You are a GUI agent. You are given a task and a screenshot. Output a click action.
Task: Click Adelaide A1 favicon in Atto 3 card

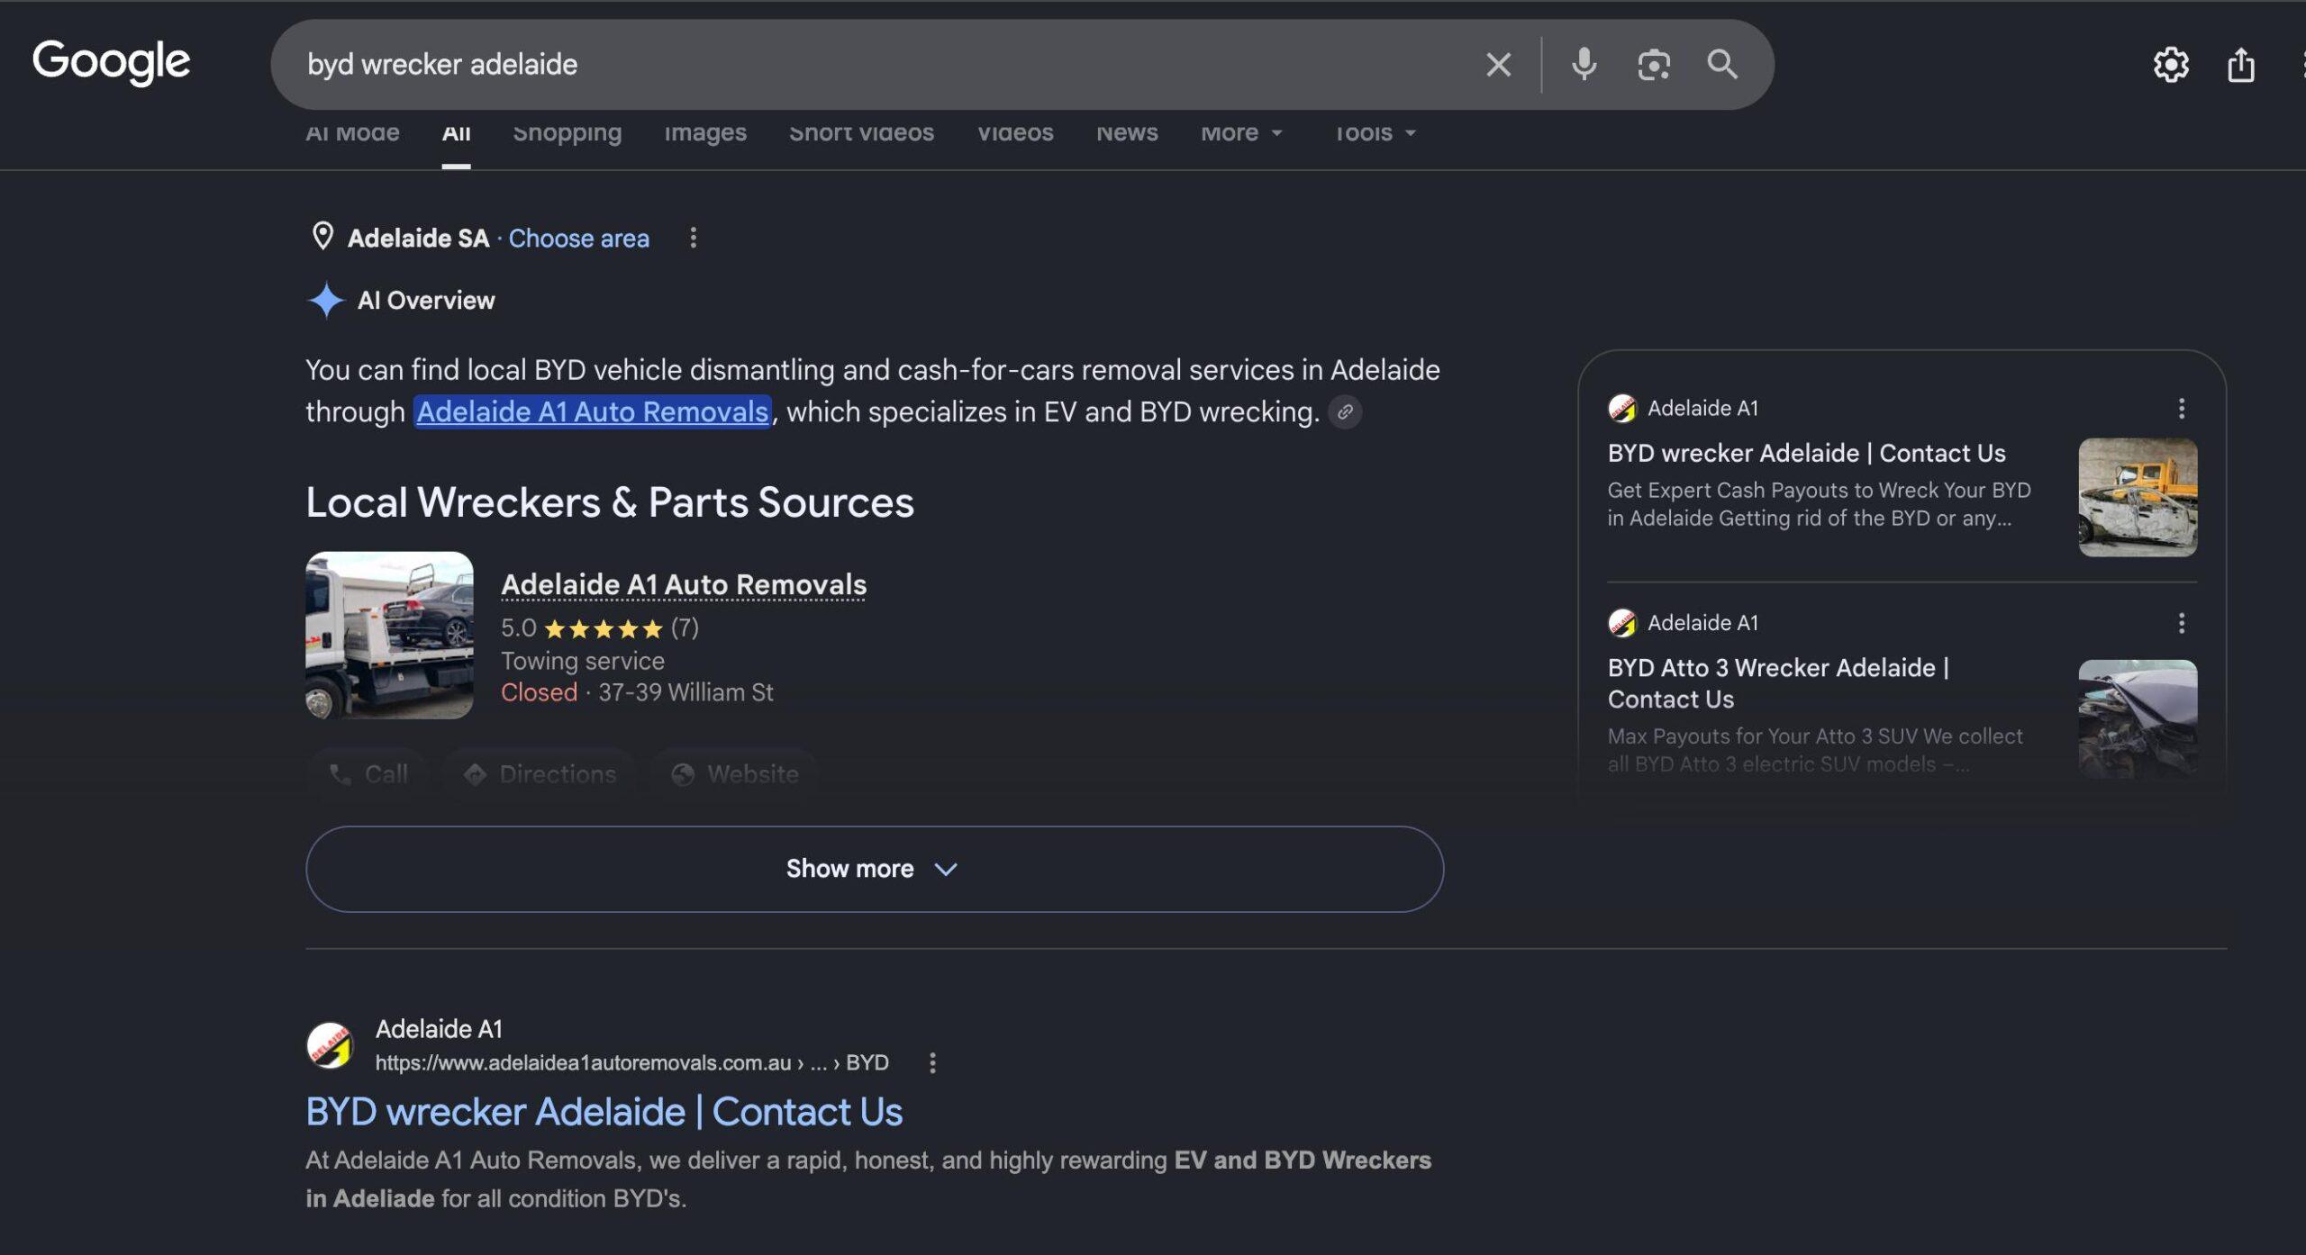coord(1622,622)
